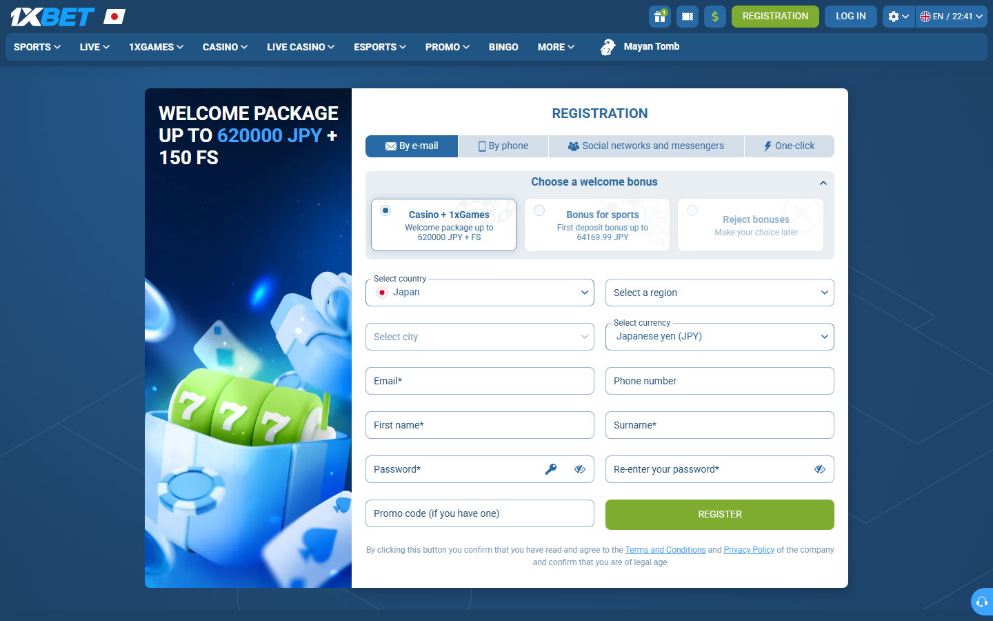Viewport: 993px width, 621px height.
Task: Focus the Email input field
Action: click(480, 381)
